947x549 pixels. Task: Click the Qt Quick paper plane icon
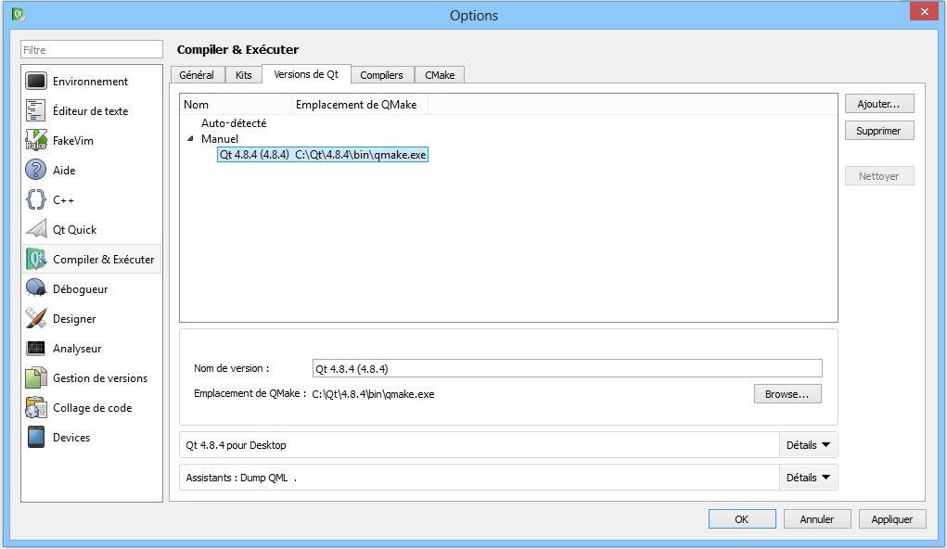click(35, 229)
